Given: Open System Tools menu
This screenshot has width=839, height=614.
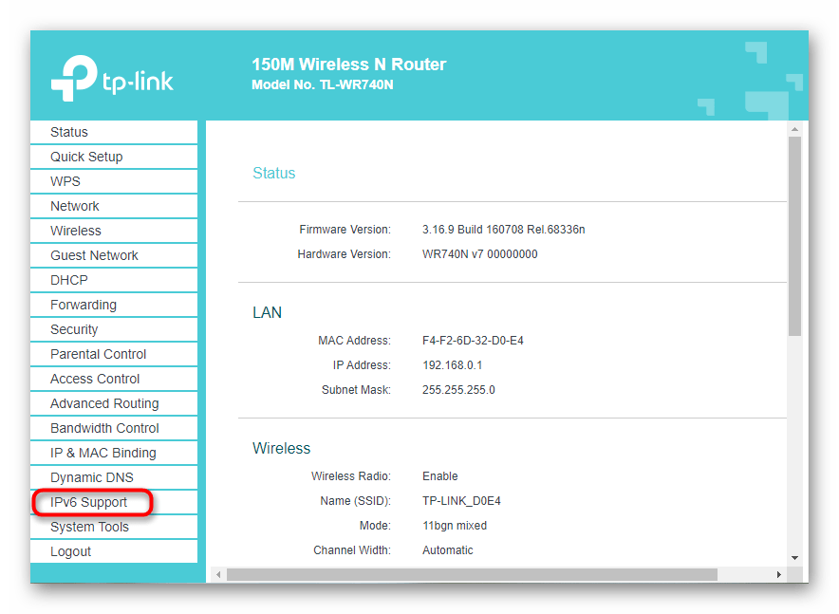Looking at the screenshot, I should (x=89, y=527).
